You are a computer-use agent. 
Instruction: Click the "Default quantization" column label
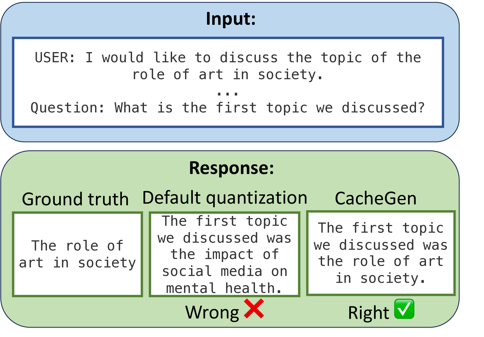click(225, 197)
